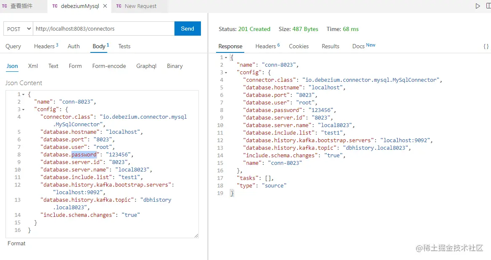
Task: Switch to the request Headers tab
Action: [46, 47]
